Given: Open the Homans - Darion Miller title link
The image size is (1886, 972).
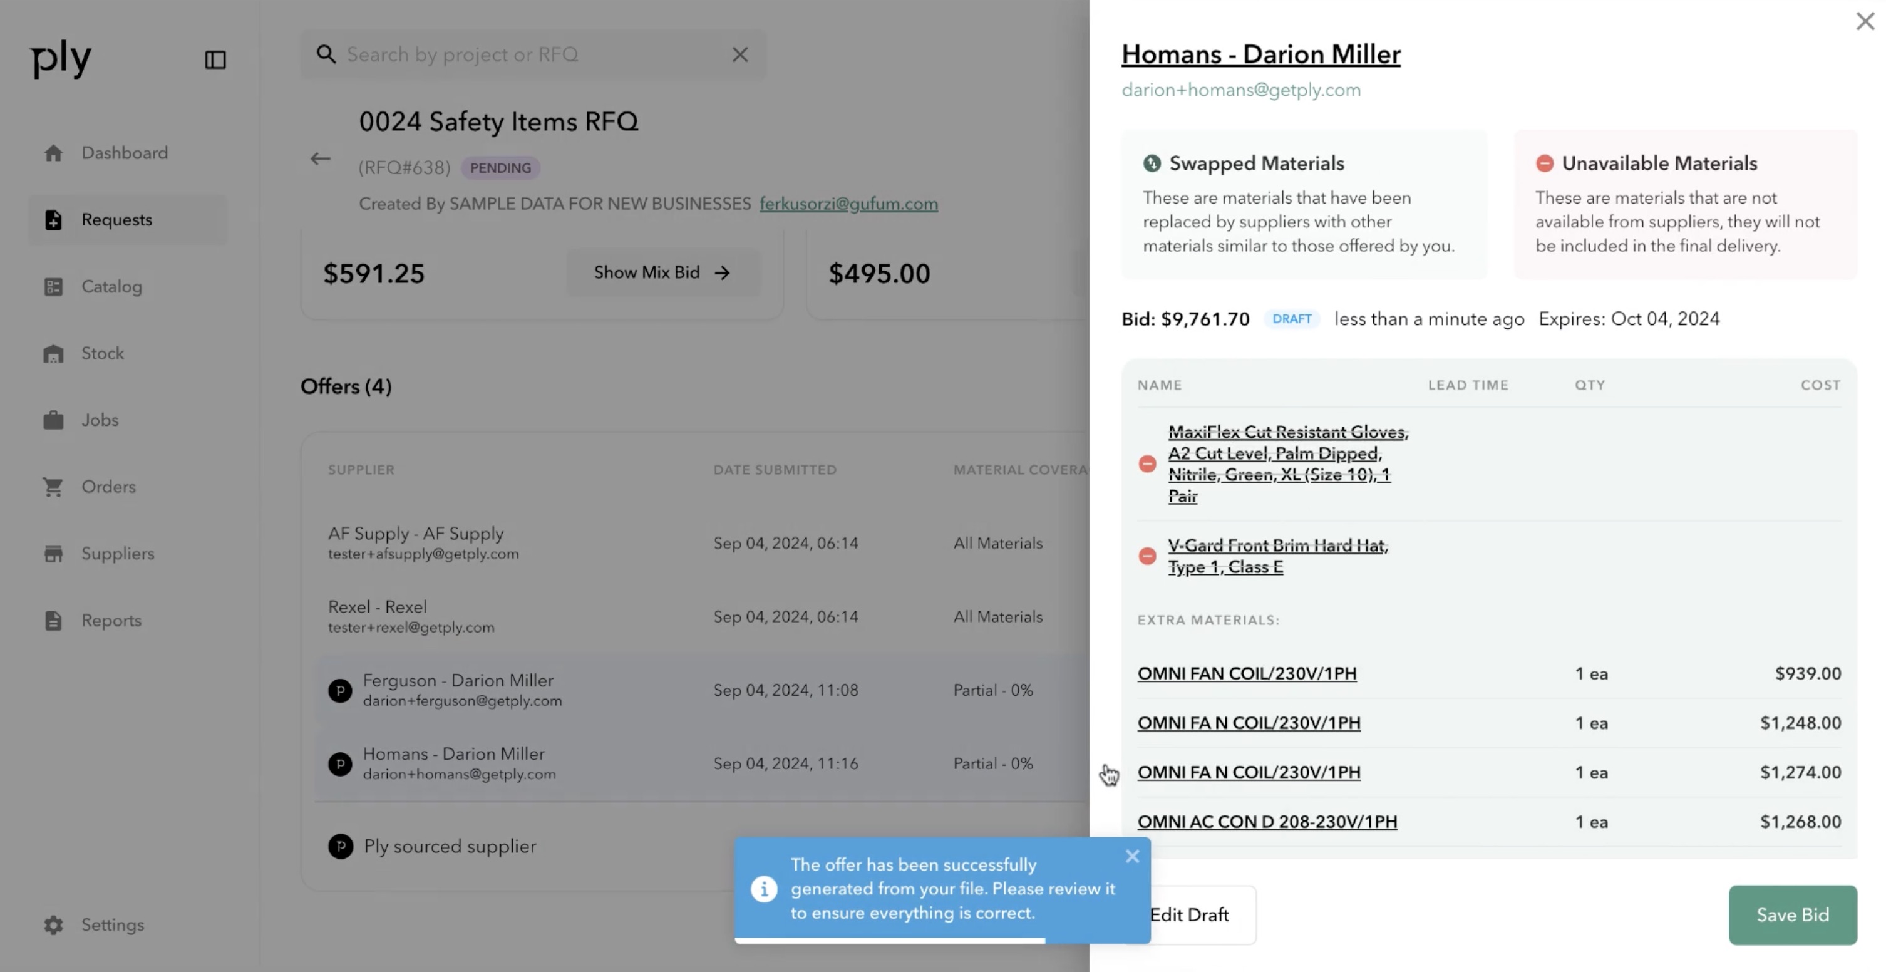Looking at the screenshot, I should click(x=1260, y=54).
